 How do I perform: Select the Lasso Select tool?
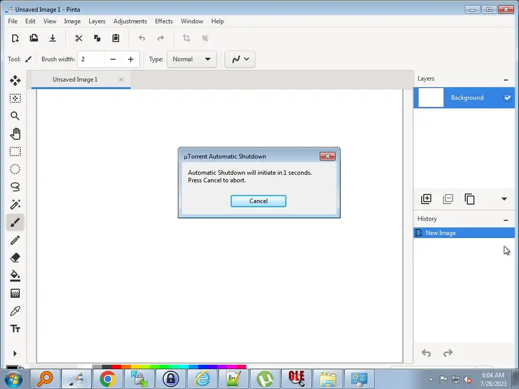15,187
